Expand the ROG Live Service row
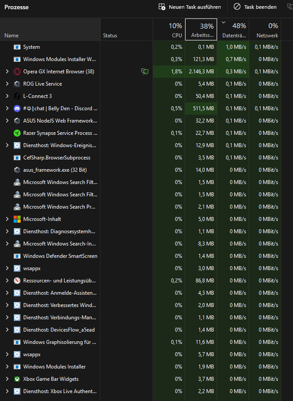This screenshot has width=293, height=401. (7, 84)
